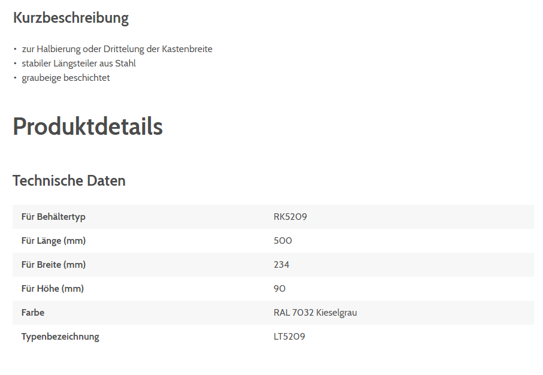The width and height of the screenshot is (543, 375).
Task: Click the bullet dot before 'graubeige beschichtet'
Action: click(x=15, y=78)
